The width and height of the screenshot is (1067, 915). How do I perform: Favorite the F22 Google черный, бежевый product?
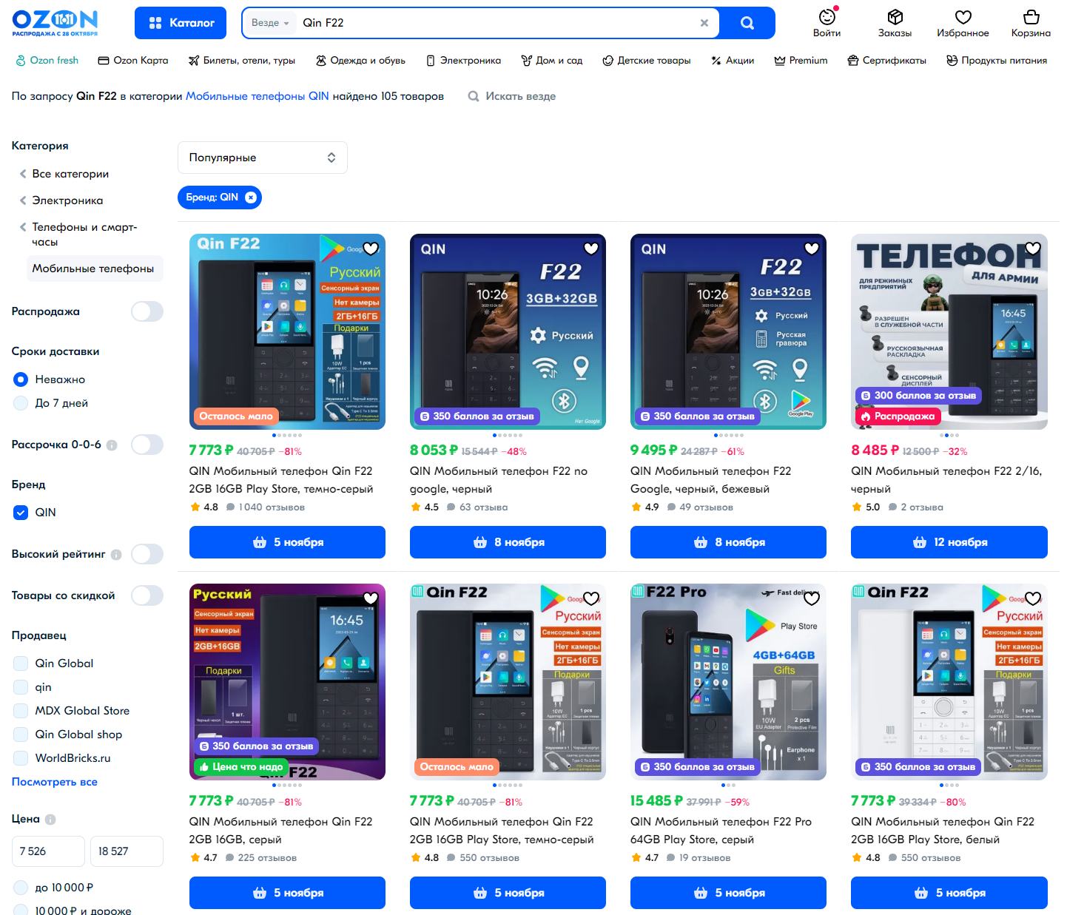click(812, 249)
